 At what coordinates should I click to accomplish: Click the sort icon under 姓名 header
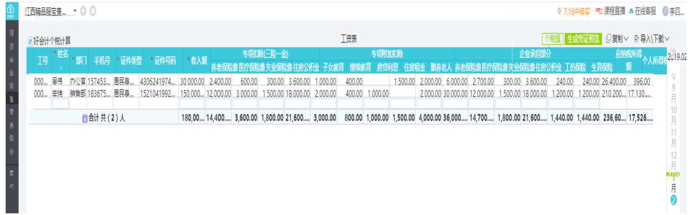(60, 68)
